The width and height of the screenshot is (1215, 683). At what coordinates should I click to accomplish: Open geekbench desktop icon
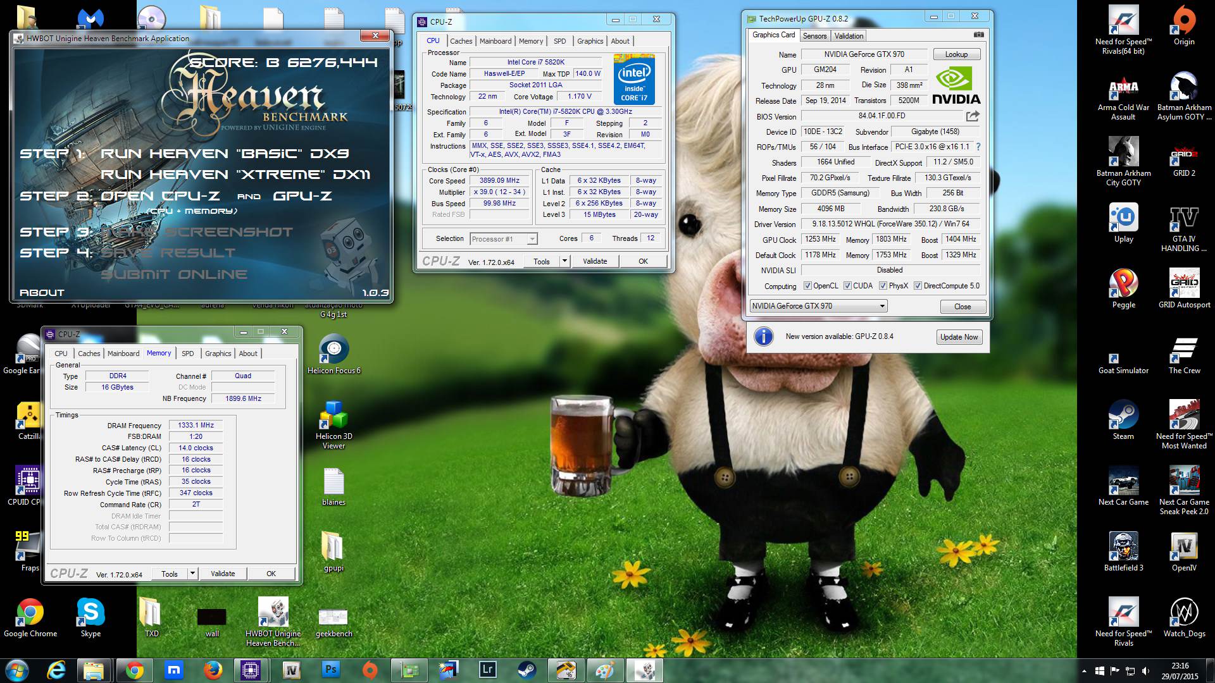tap(334, 622)
